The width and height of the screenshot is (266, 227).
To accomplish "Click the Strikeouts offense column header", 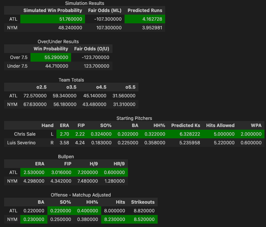I will click(143, 202).
